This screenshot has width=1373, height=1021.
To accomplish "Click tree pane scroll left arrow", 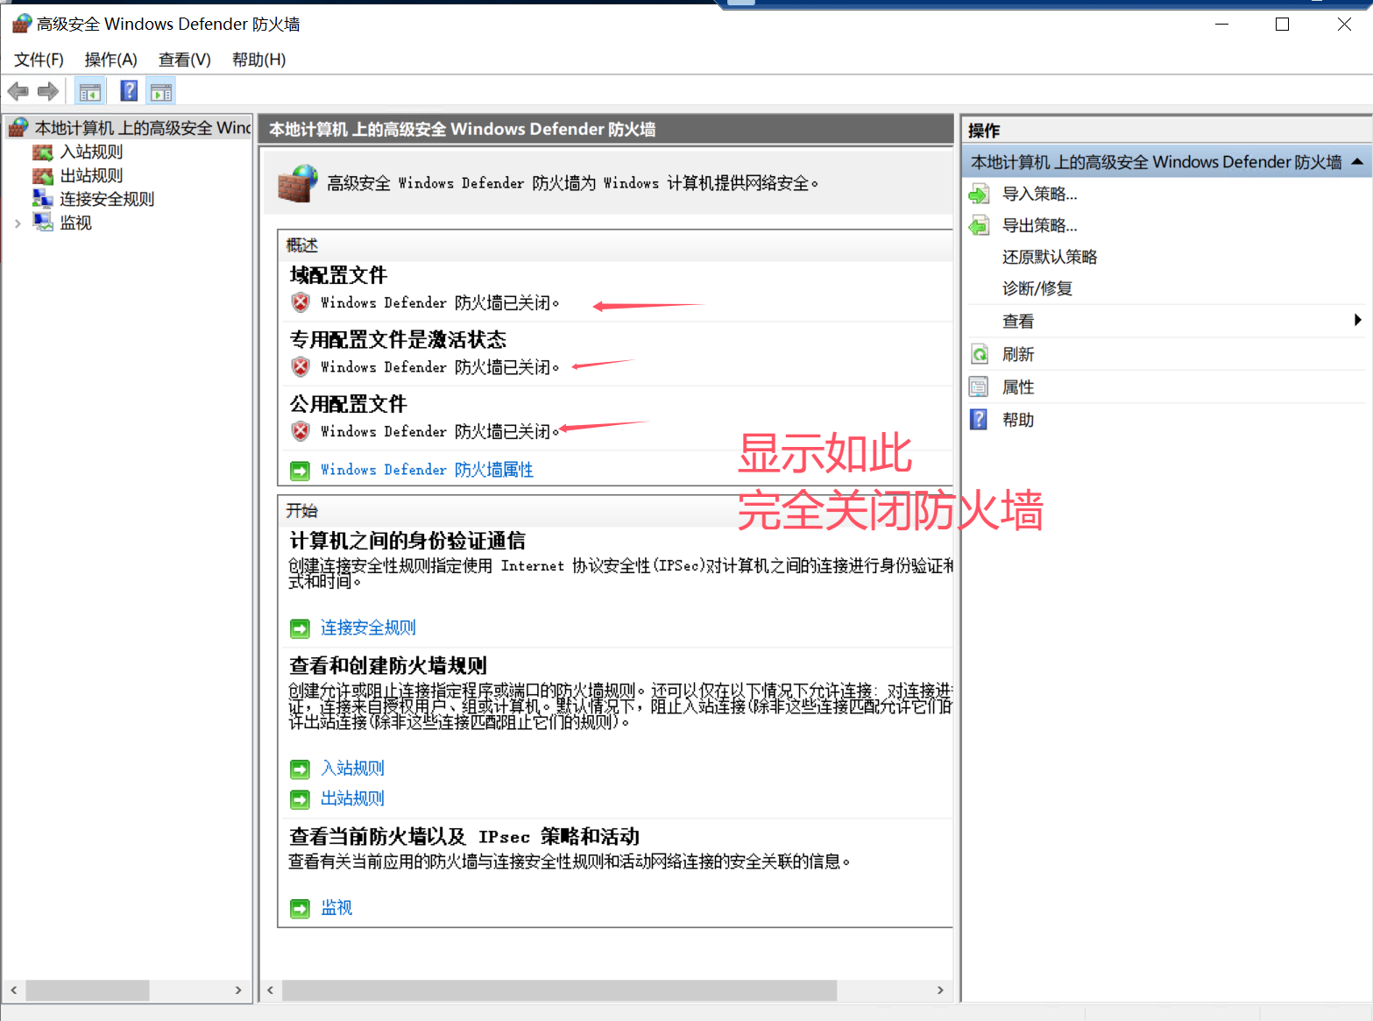I will pos(13,990).
